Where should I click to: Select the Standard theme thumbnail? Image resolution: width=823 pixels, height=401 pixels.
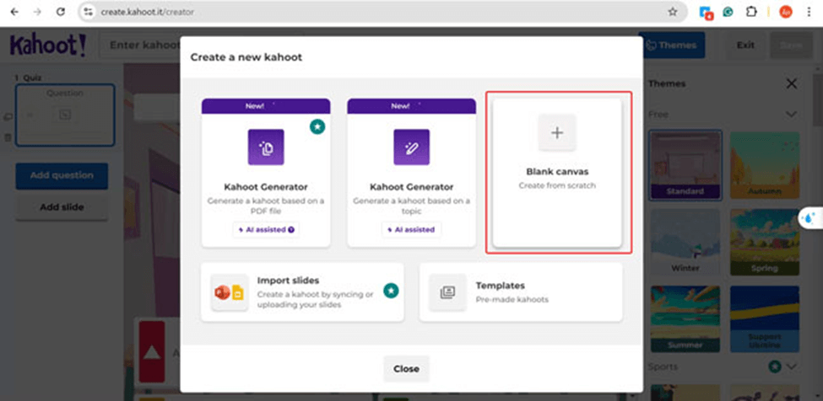click(x=685, y=165)
